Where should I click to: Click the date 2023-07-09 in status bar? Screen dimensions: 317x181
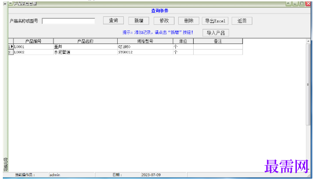[x=164, y=175]
